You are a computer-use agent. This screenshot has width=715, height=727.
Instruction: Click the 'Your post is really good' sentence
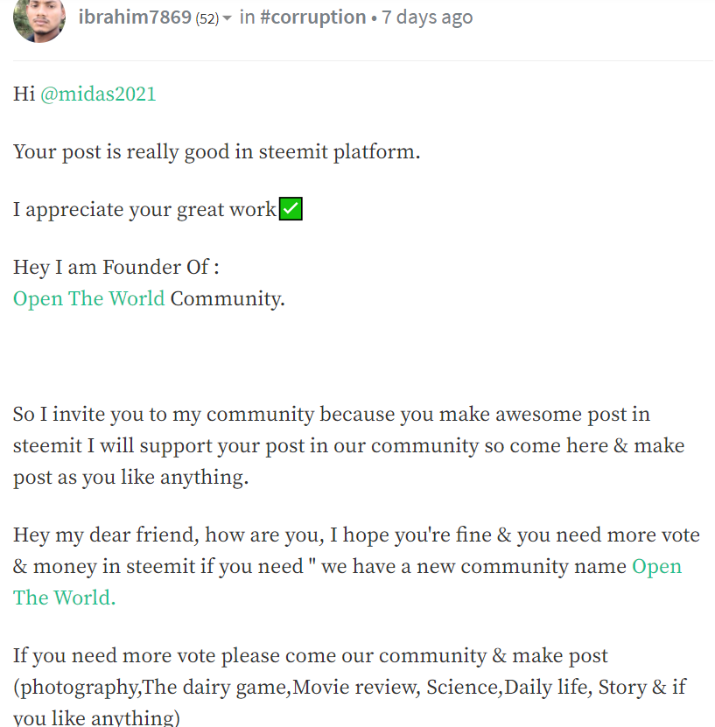tap(216, 152)
